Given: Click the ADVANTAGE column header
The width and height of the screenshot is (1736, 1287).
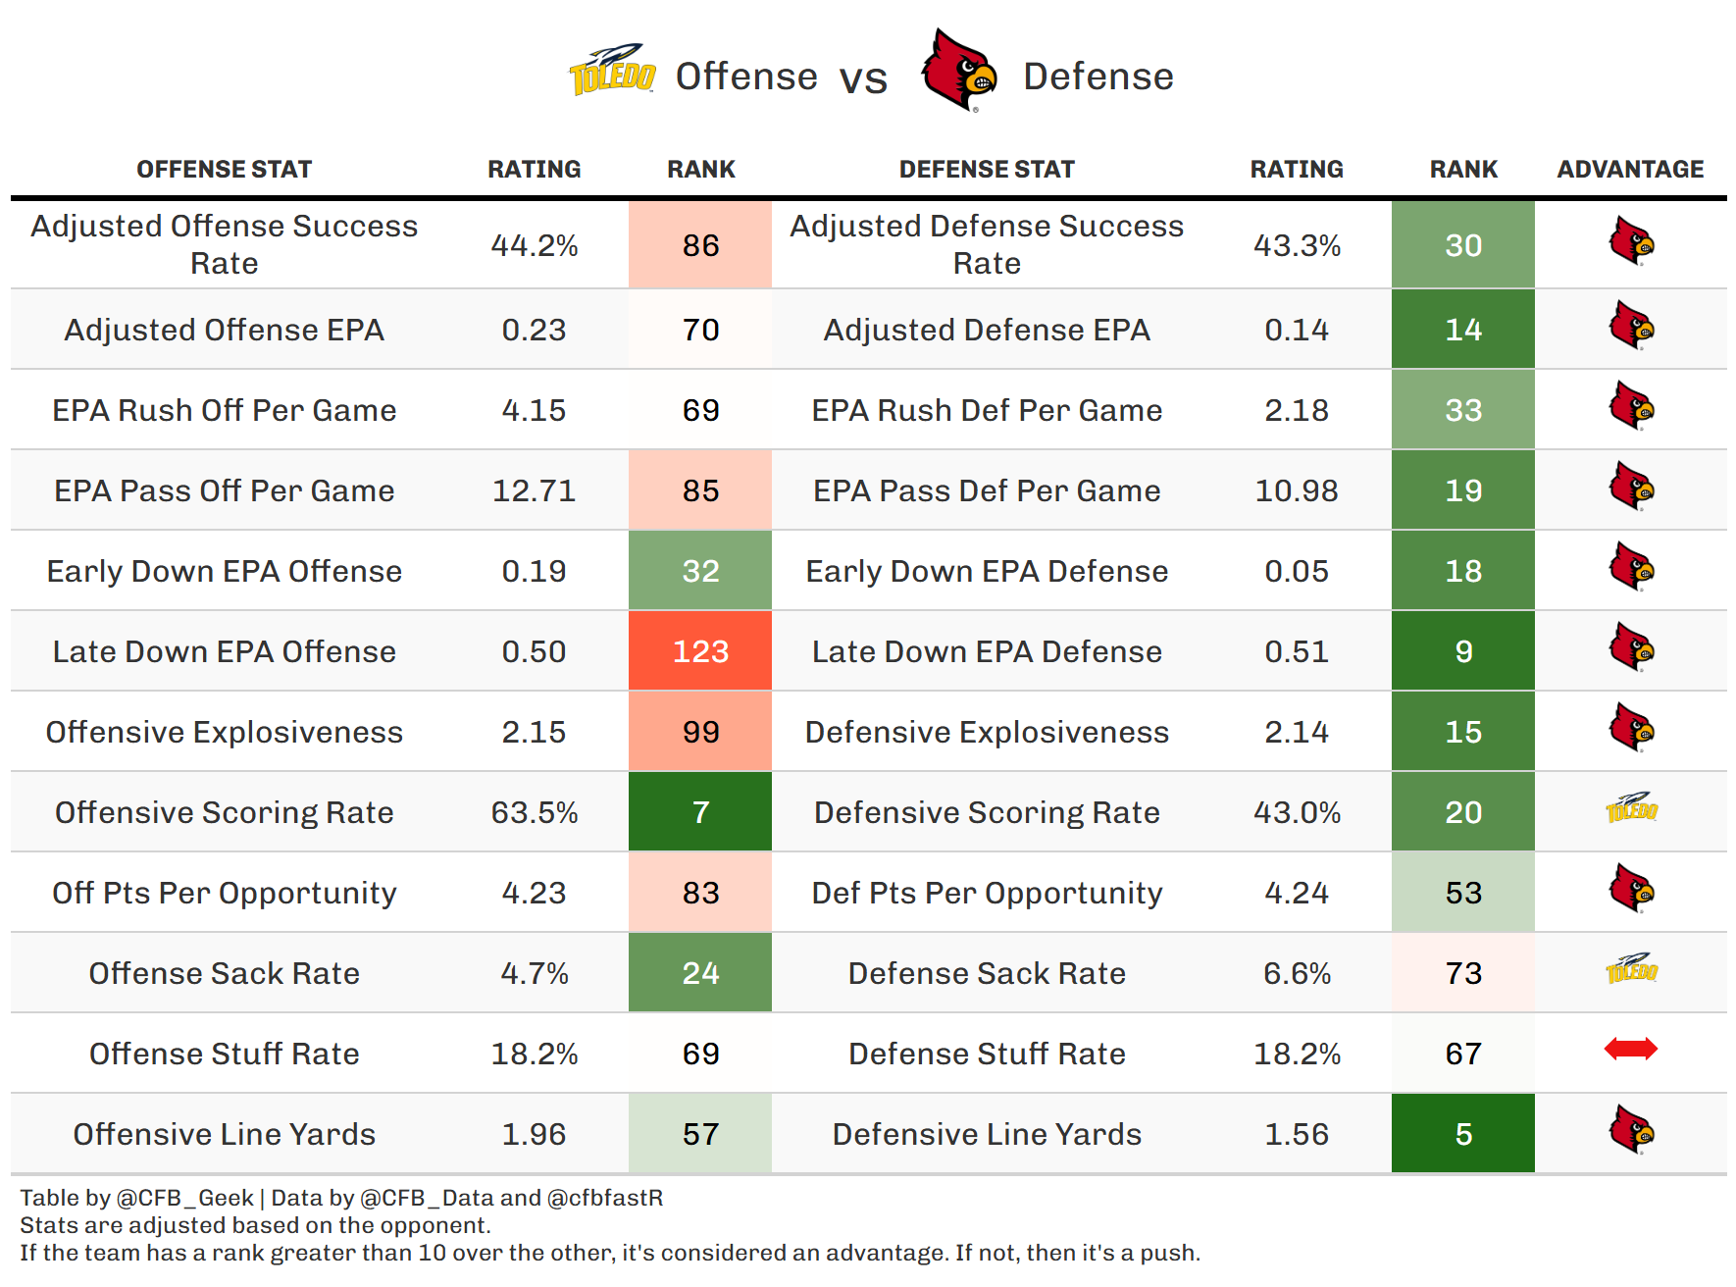Looking at the screenshot, I should (1630, 170).
